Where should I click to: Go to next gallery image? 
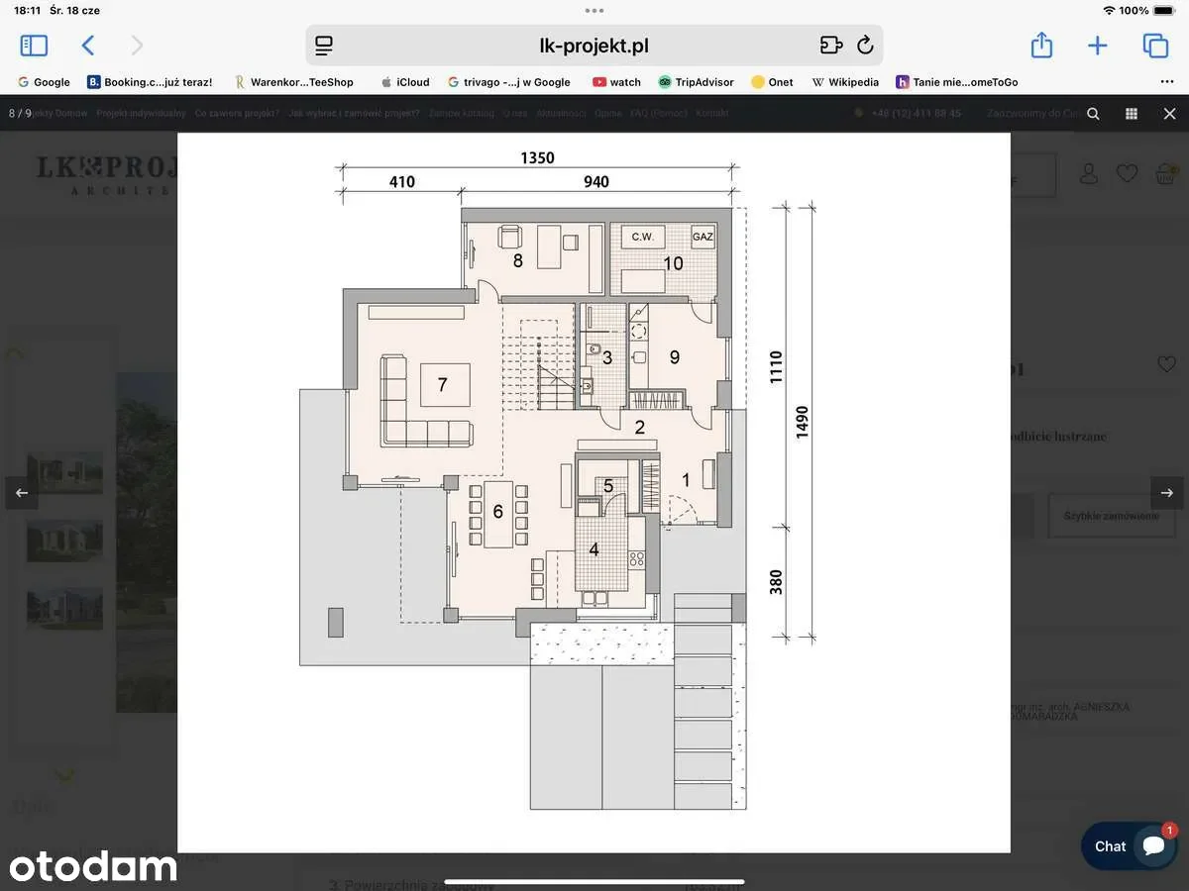(x=1166, y=492)
